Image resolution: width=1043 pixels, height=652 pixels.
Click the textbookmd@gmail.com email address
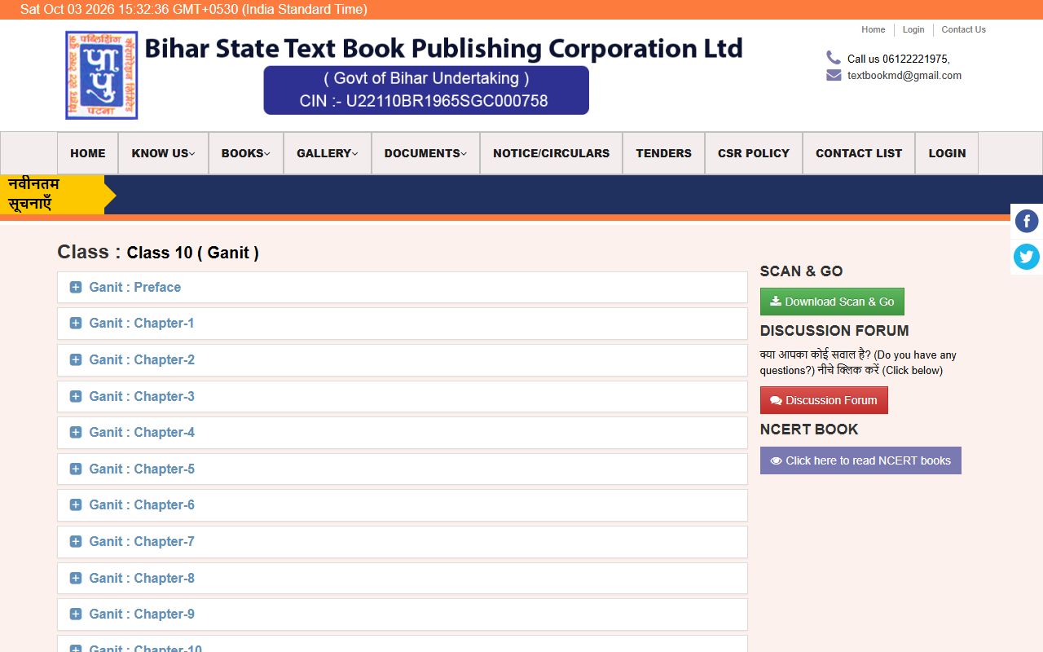(904, 76)
